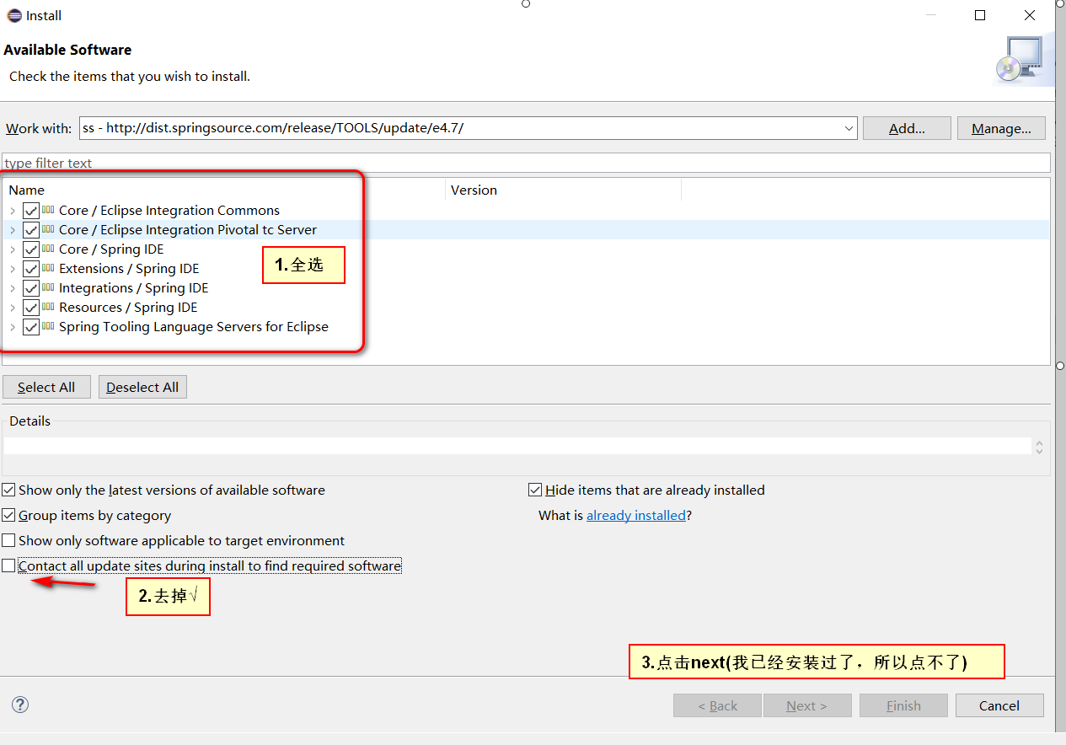Image resolution: width=1066 pixels, height=745 pixels.
Task: Expand Core / Eclipse Integration Pivotal tc Server node
Action: 13,230
